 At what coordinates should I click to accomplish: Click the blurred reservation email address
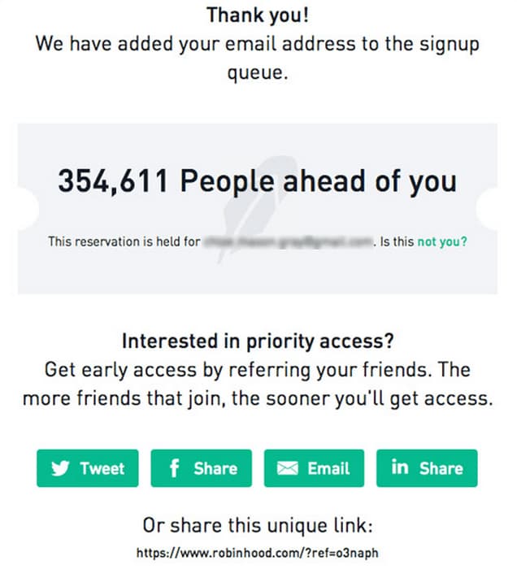coord(289,241)
